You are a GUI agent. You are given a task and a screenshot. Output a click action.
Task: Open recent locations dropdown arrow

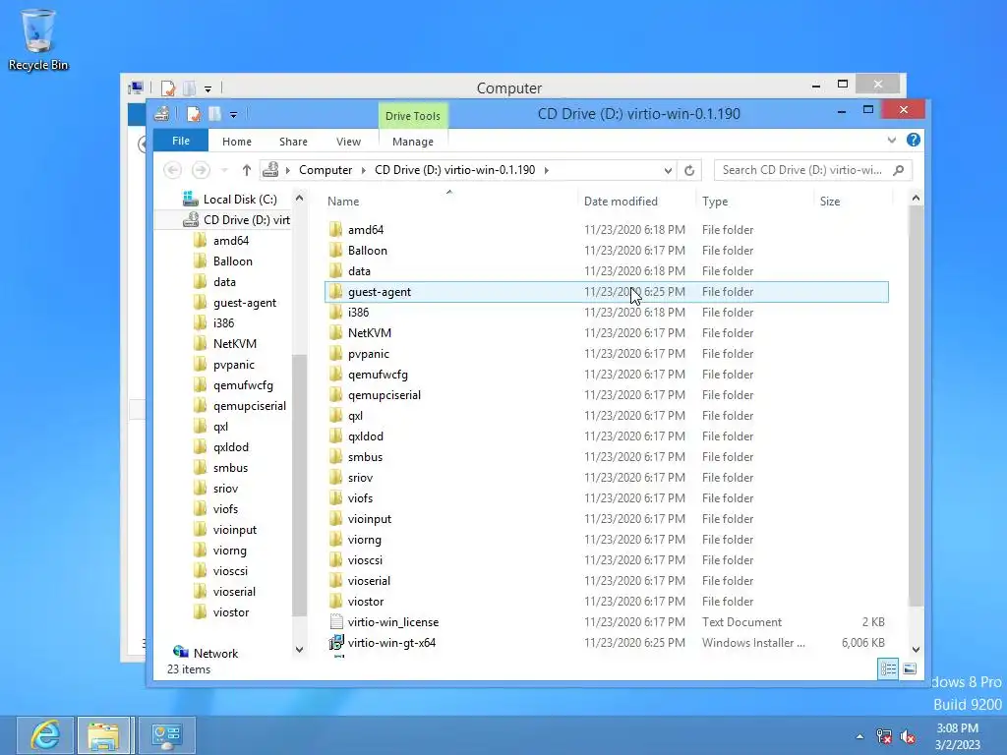[x=224, y=170]
